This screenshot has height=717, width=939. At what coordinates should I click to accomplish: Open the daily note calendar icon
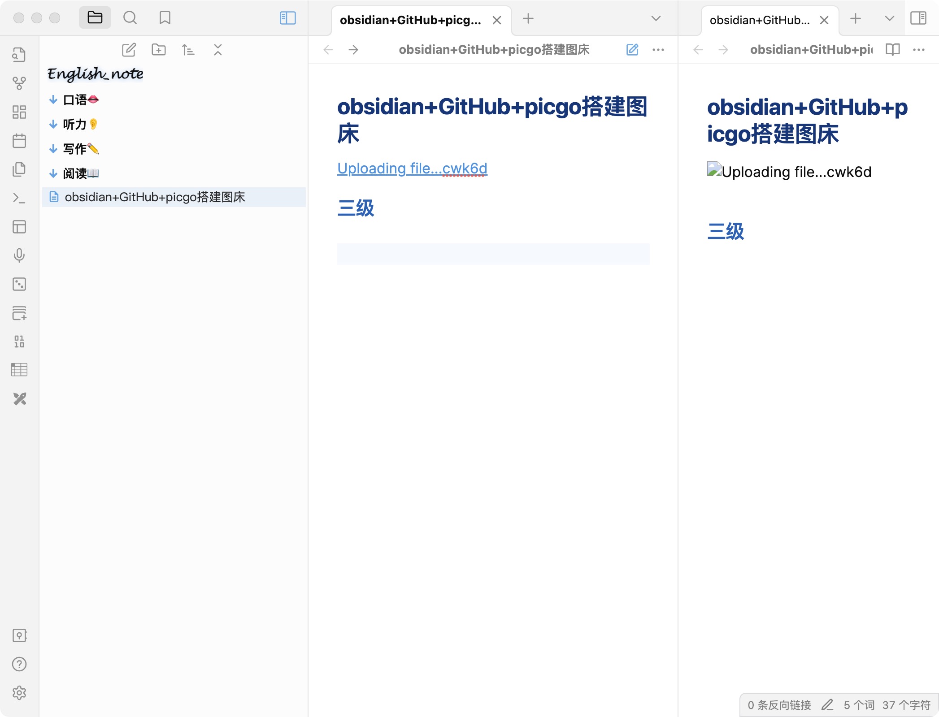click(19, 141)
